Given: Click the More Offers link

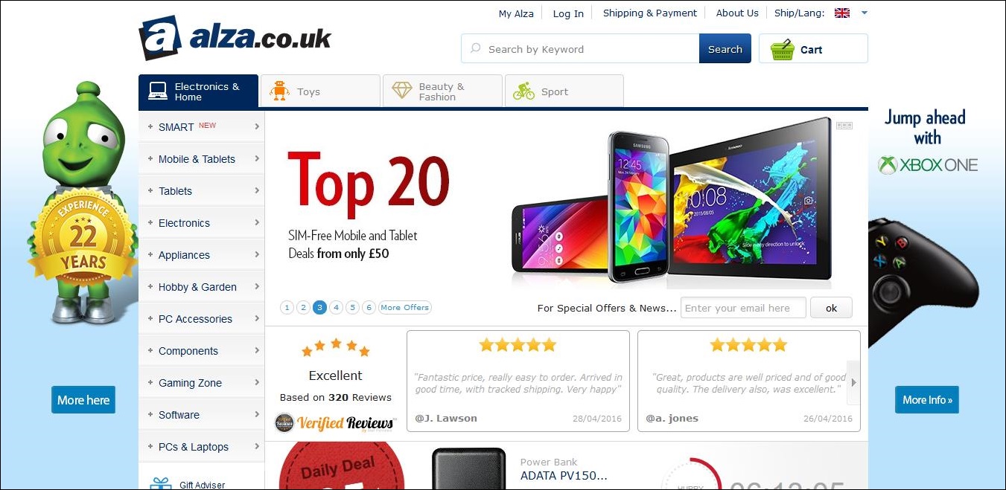Looking at the screenshot, I should 405,308.
